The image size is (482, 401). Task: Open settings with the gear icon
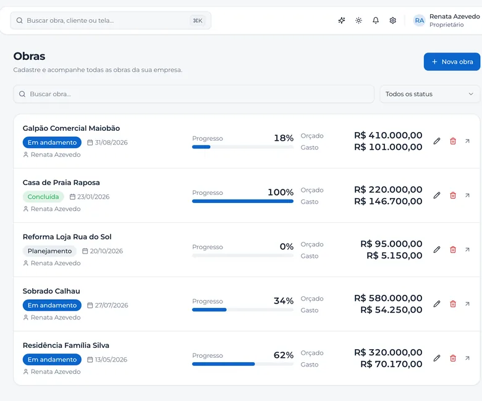[x=392, y=20]
